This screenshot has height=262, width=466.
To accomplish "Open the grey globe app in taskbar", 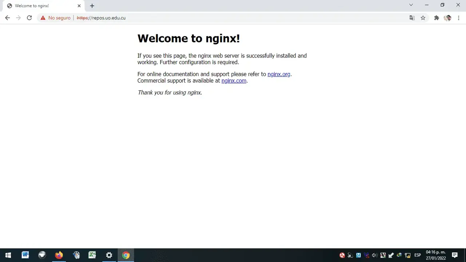I will (42, 255).
